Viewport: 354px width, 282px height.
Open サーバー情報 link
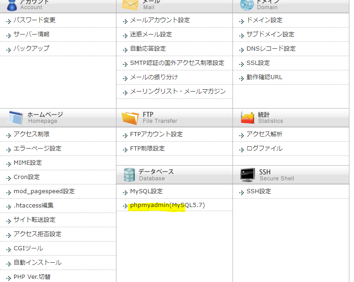tap(32, 35)
